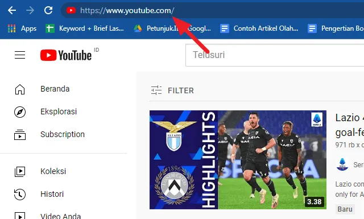364x219 pixels.
Task: Open Subscription in sidebar
Action: [63, 134]
